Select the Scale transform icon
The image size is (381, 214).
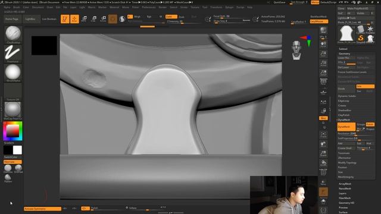pos(93,19)
